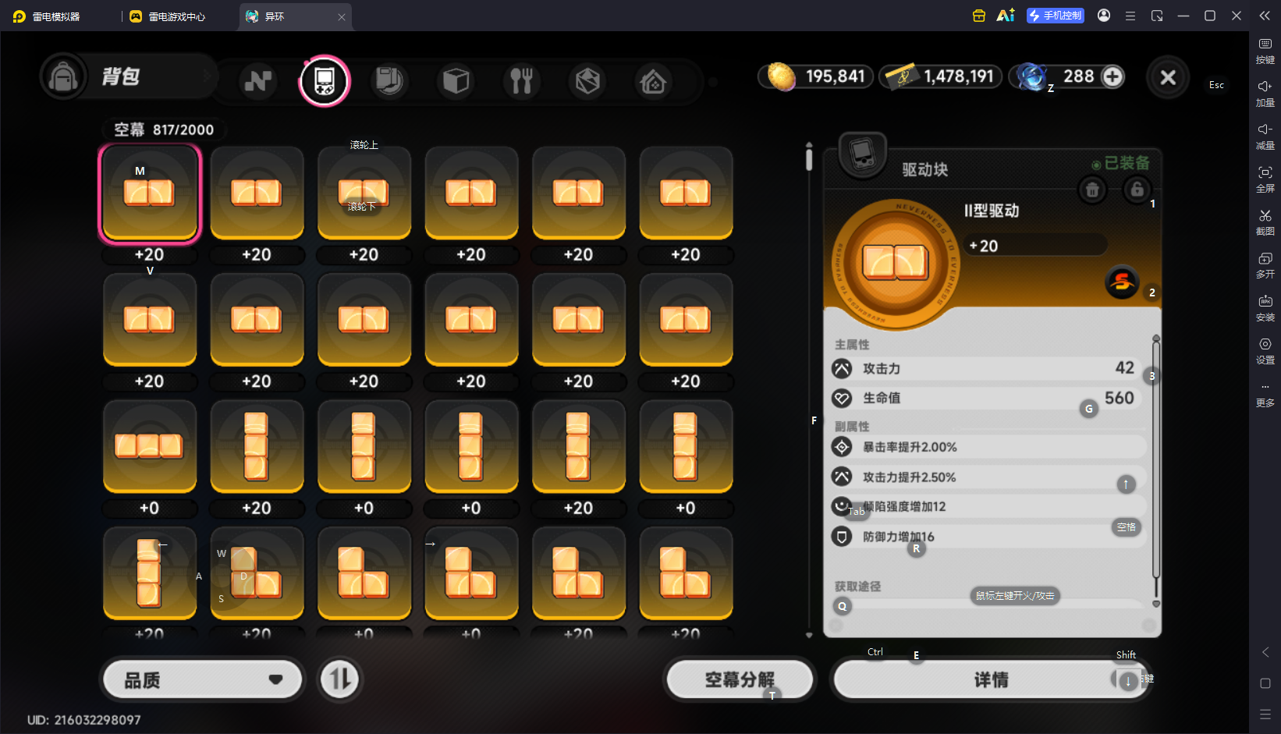Image resolution: width=1281 pixels, height=734 pixels.
Task: Close the 异环 tab
Action: coord(342,16)
